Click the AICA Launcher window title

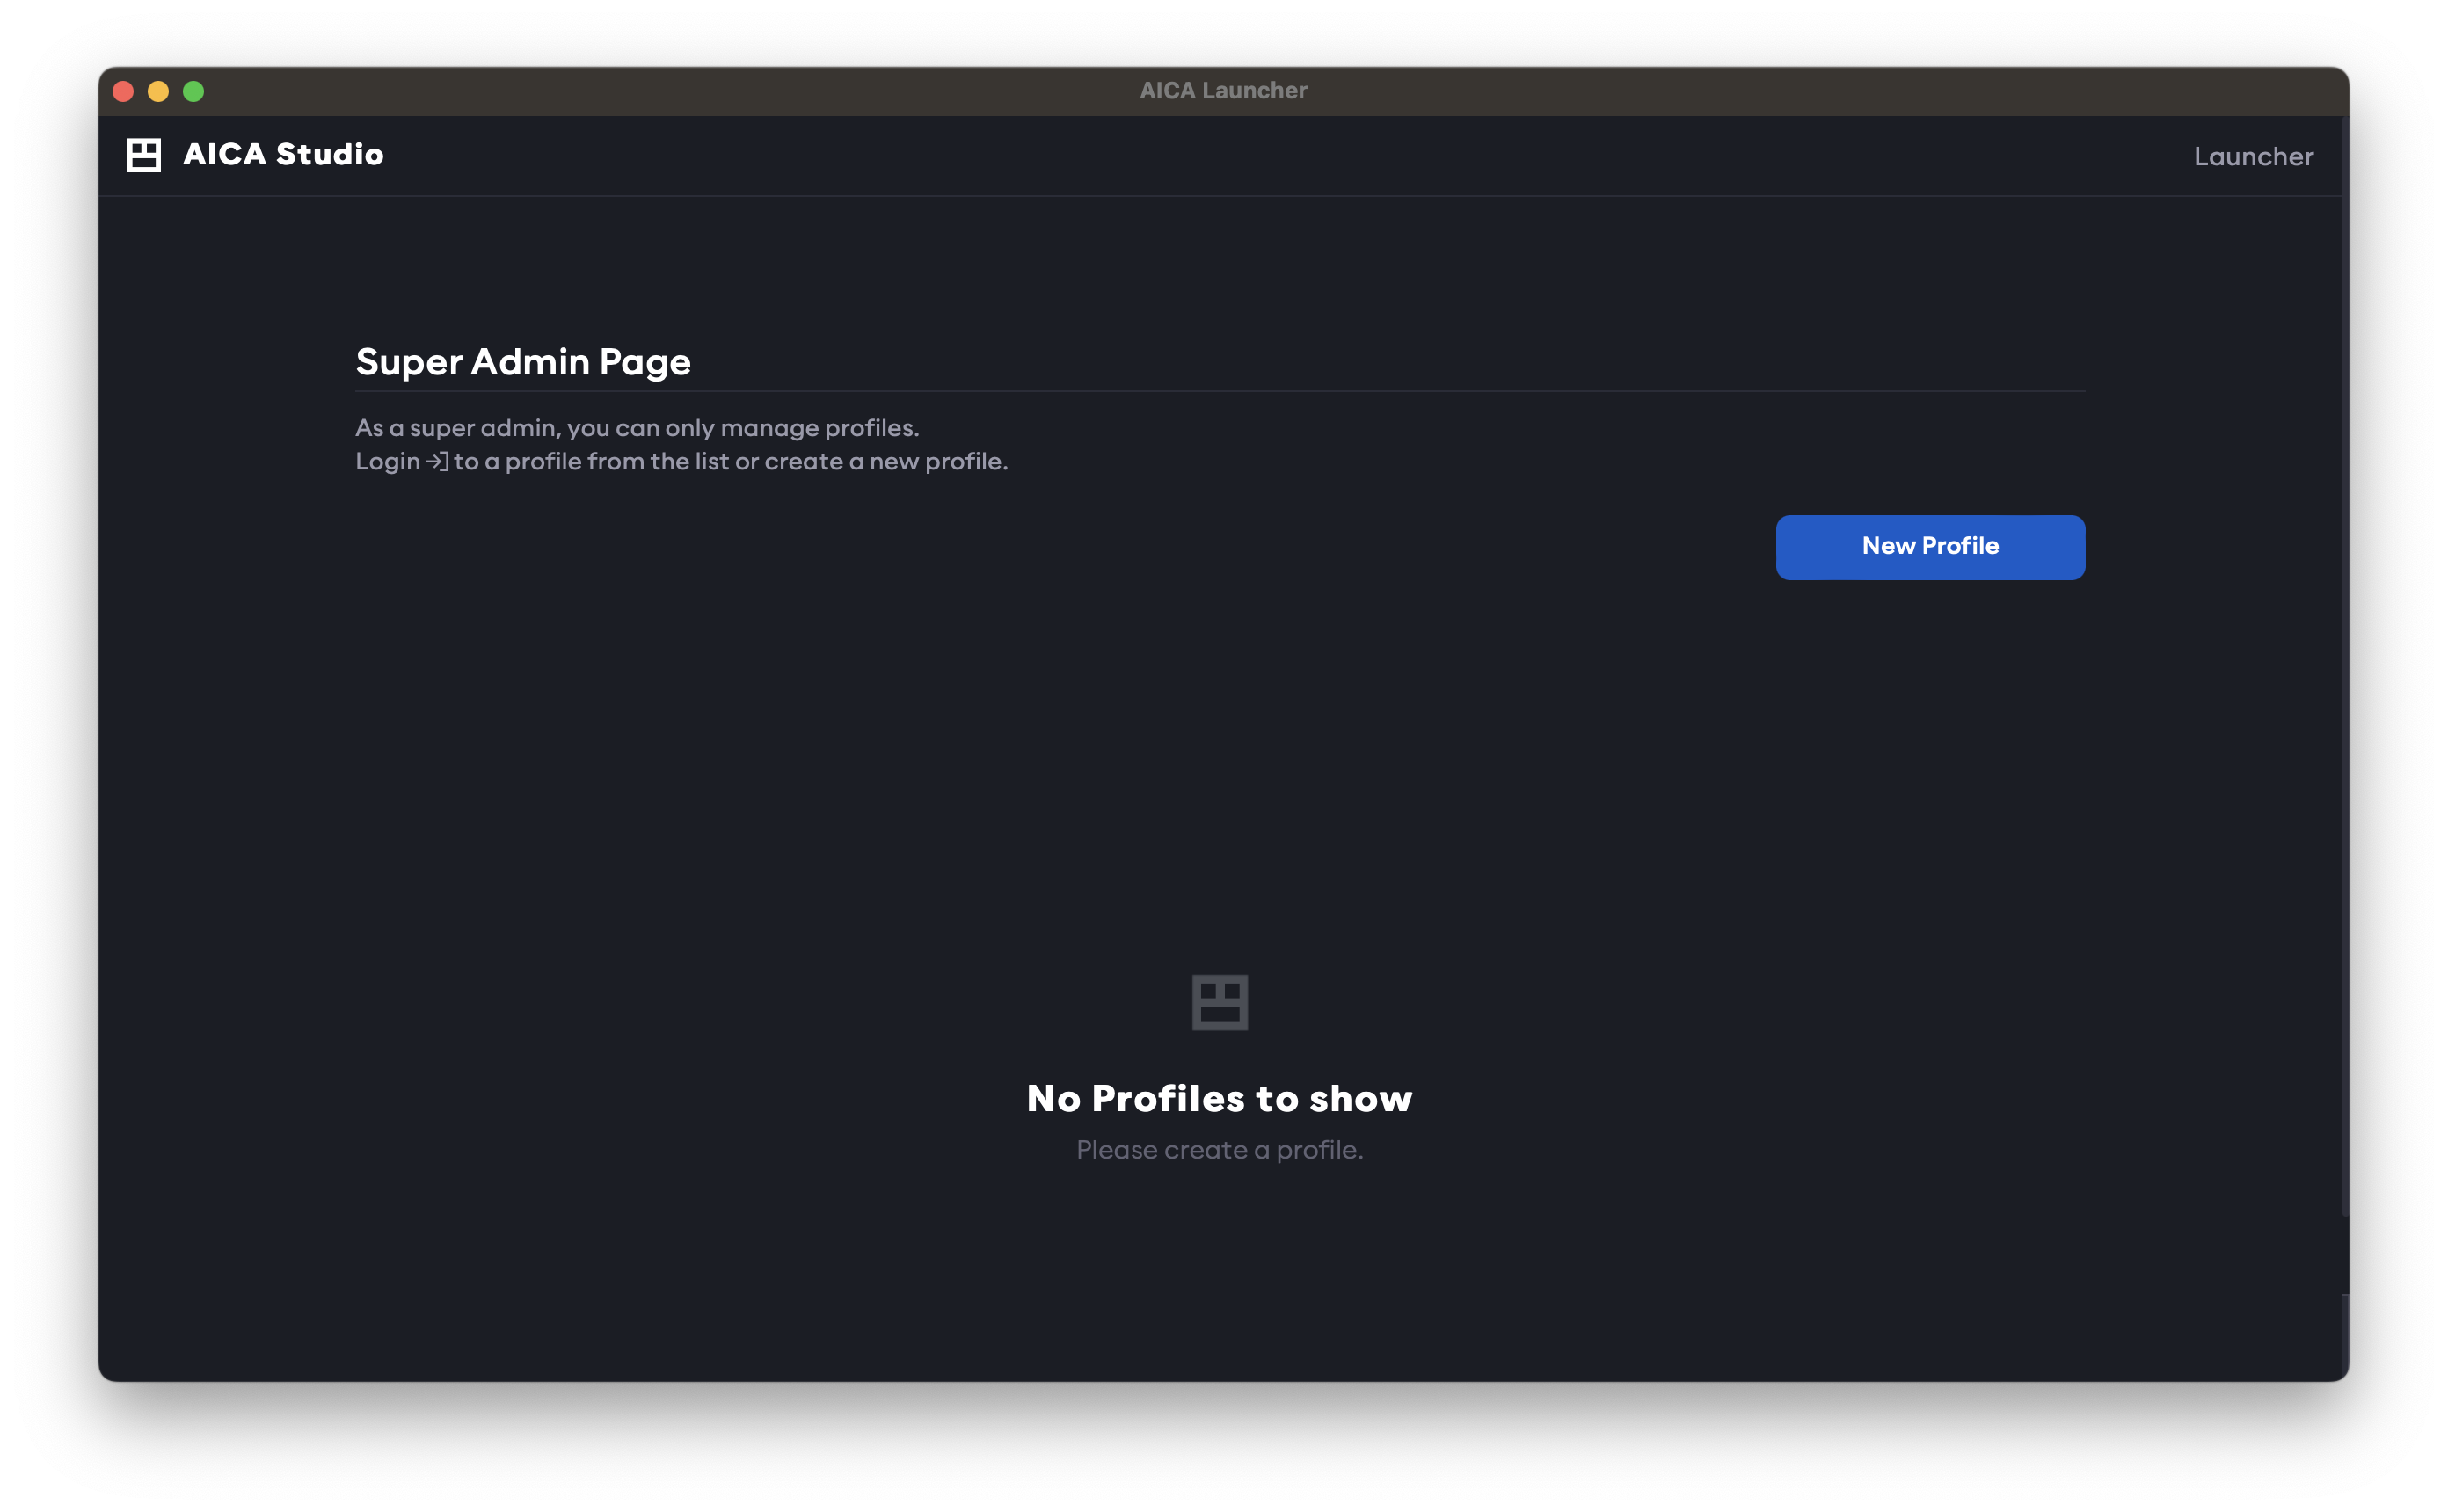pos(1222,91)
